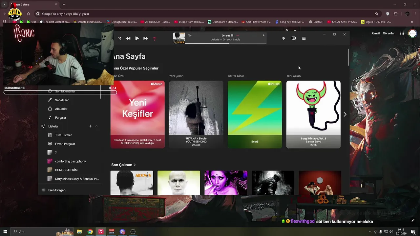Click the music note icon beside Parçalar
Image resolution: width=420 pixels, height=236 pixels.
[x=50, y=117]
